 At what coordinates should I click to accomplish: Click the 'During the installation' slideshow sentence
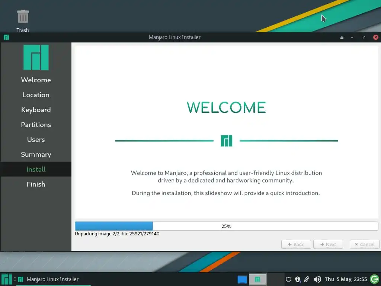(226, 193)
